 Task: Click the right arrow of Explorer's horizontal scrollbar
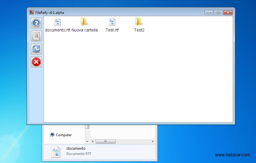click(153, 141)
